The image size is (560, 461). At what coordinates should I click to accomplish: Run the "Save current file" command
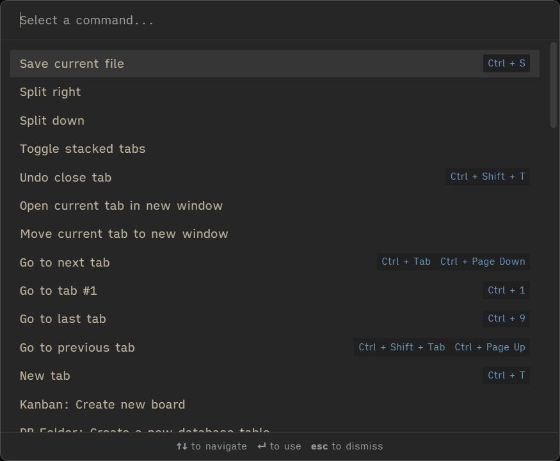pos(72,63)
